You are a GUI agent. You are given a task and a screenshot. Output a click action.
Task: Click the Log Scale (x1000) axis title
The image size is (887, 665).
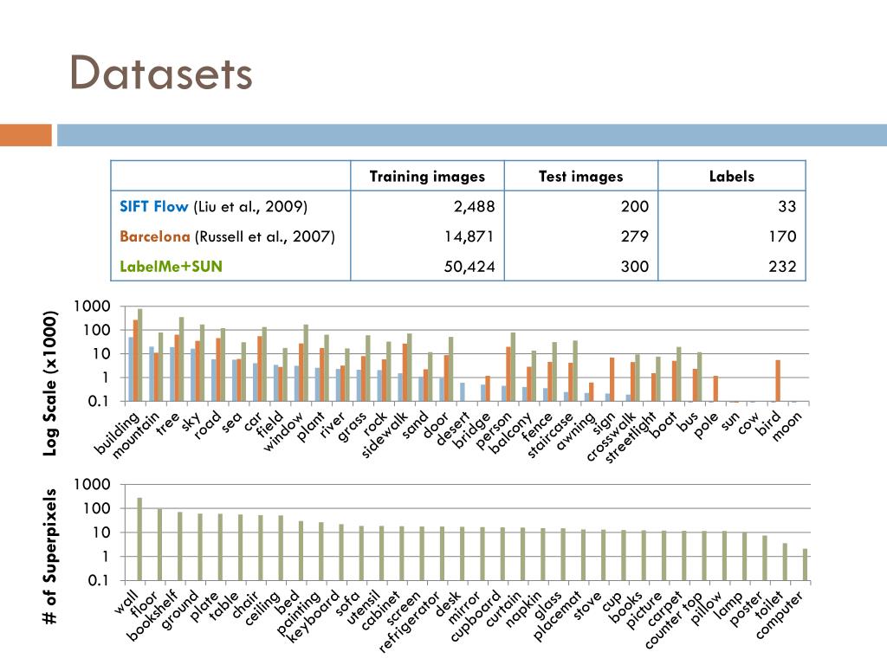(x=49, y=384)
